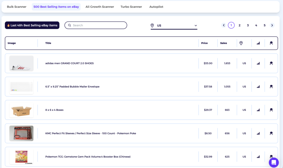Open cardboard box product thumbnail

[x=21, y=110]
